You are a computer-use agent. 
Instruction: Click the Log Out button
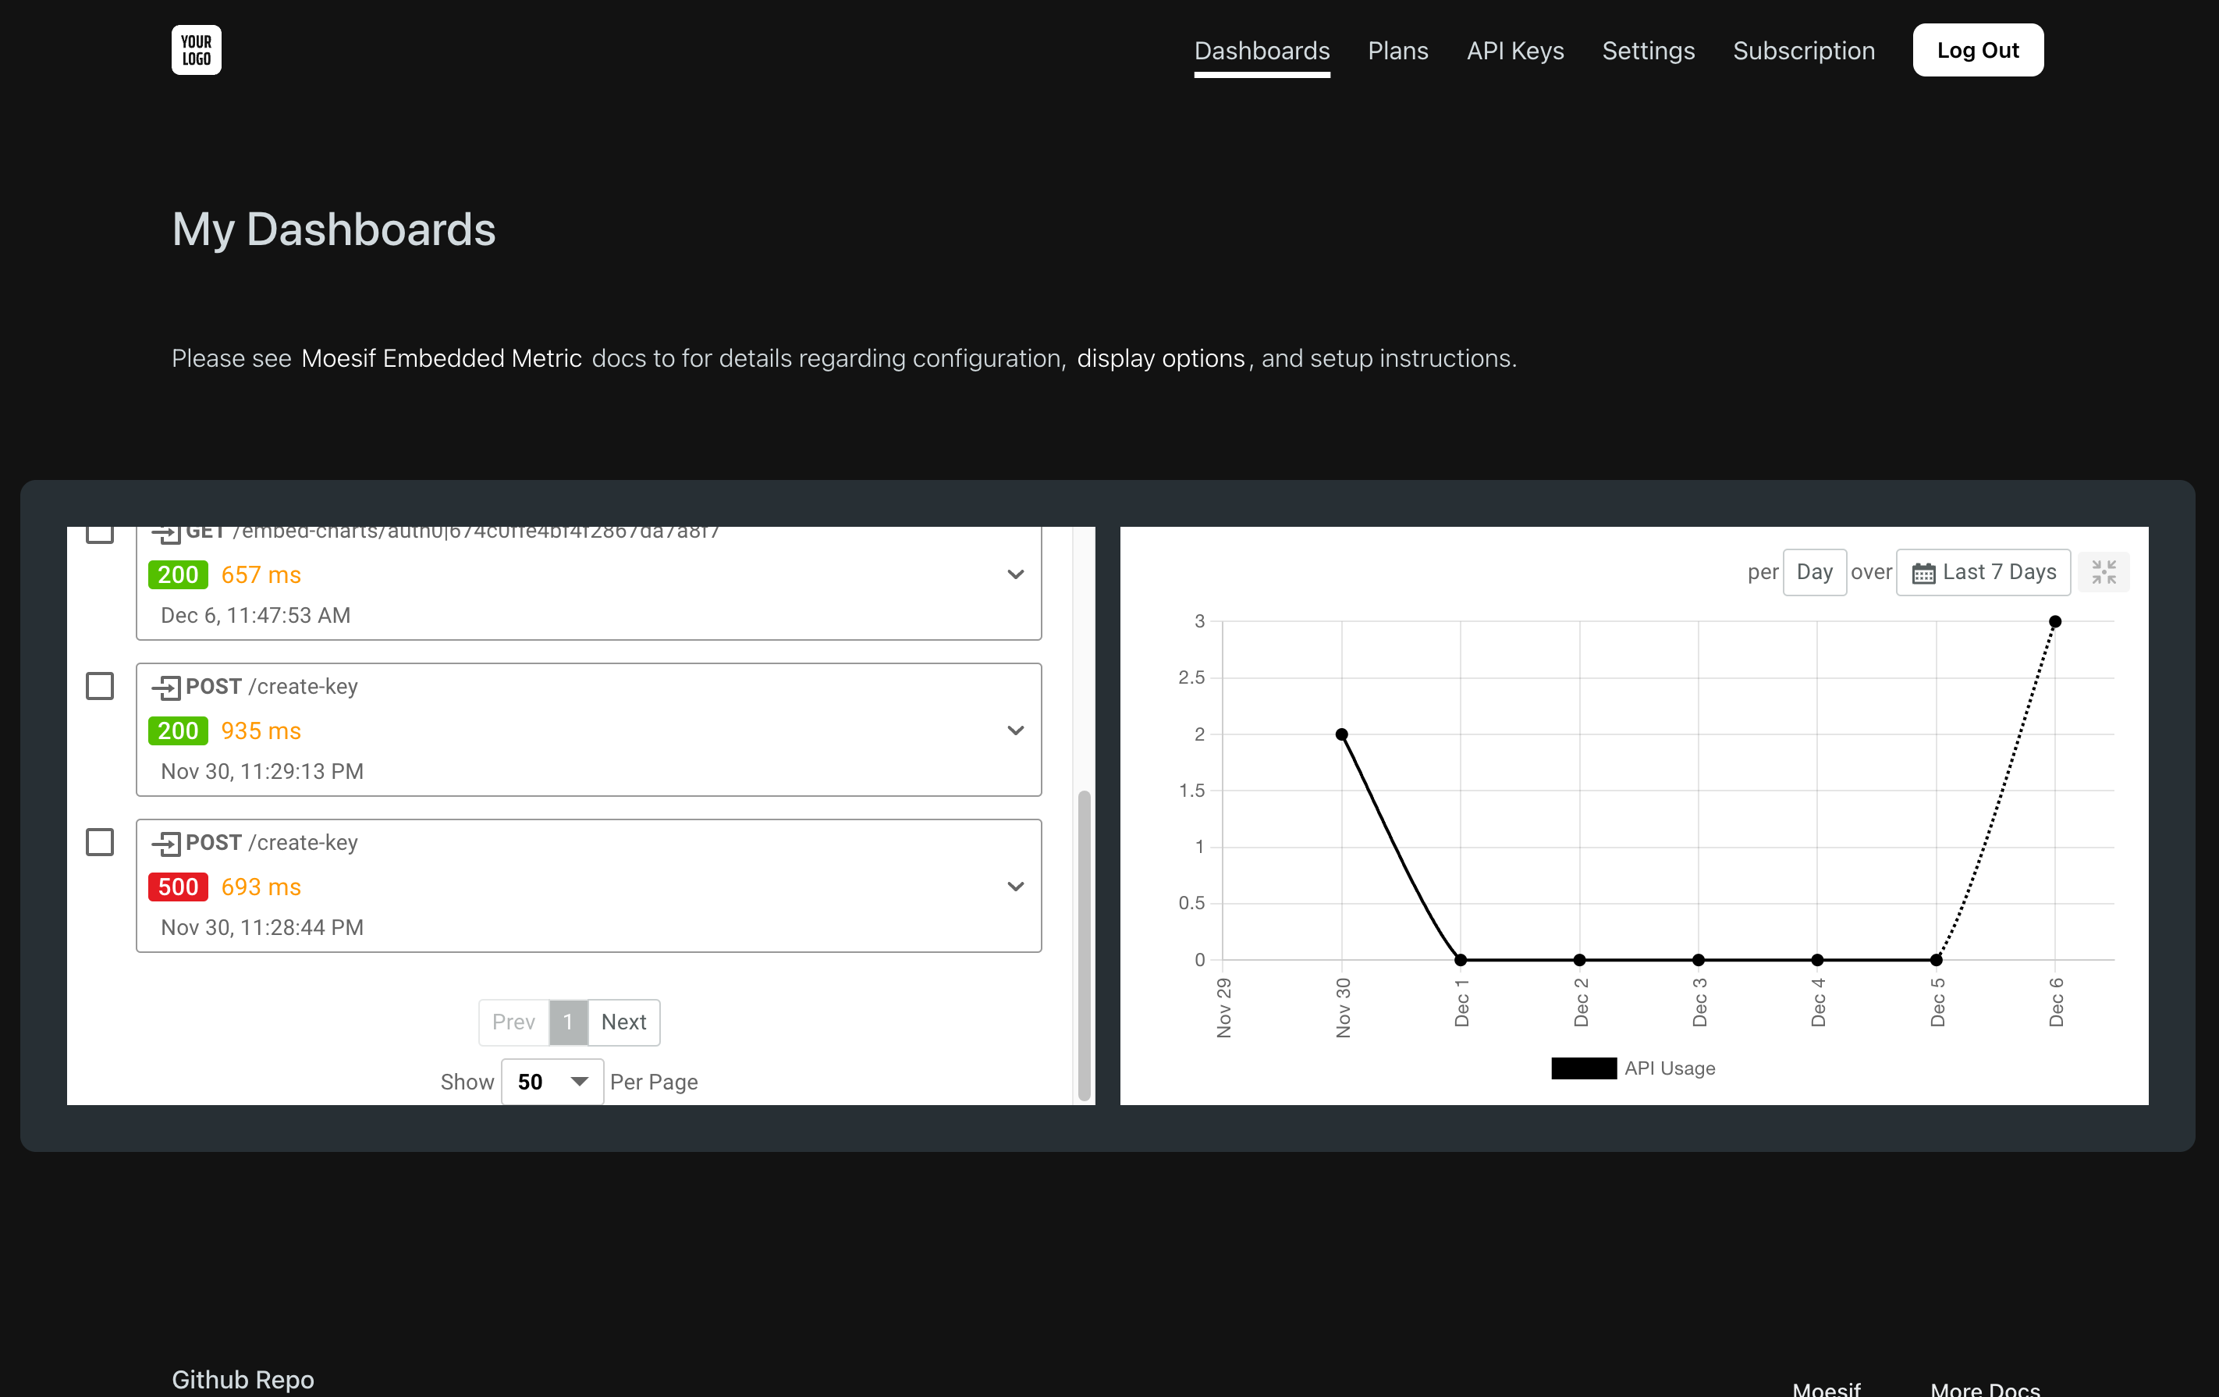(x=1978, y=50)
